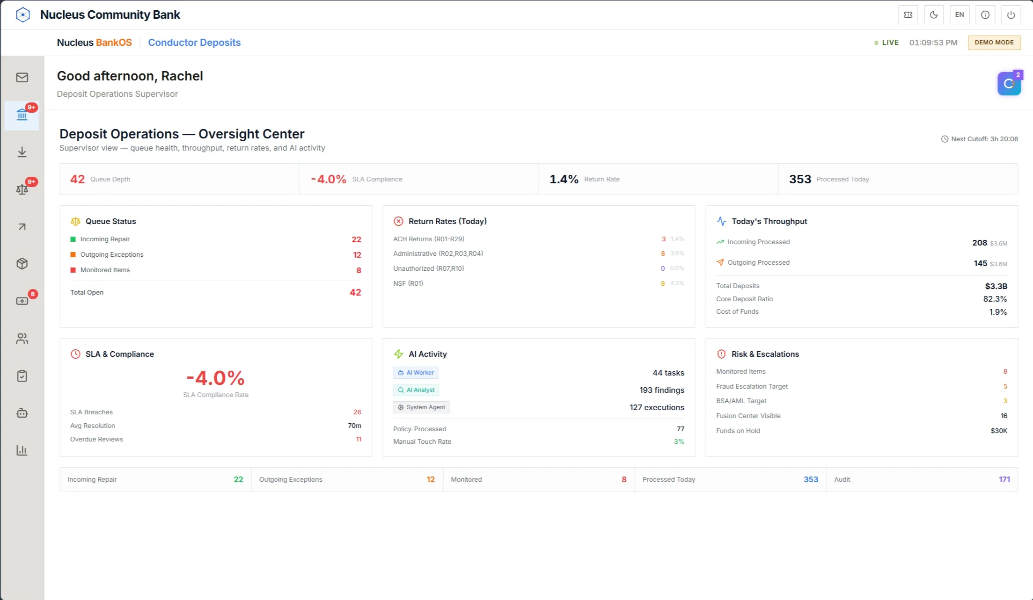This screenshot has height=600, width=1033.
Task: Click the Next Cutoff timer
Action: 980,139
